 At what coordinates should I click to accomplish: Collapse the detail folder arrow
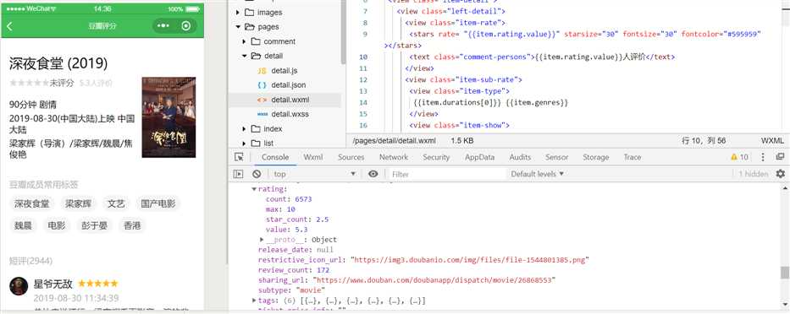click(244, 56)
